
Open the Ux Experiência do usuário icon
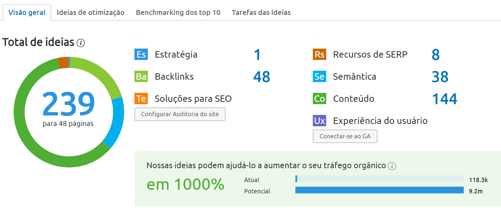(319, 121)
